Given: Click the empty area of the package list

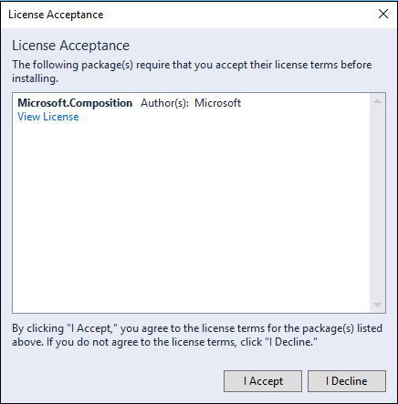Looking at the screenshot, I should click(191, 212).
